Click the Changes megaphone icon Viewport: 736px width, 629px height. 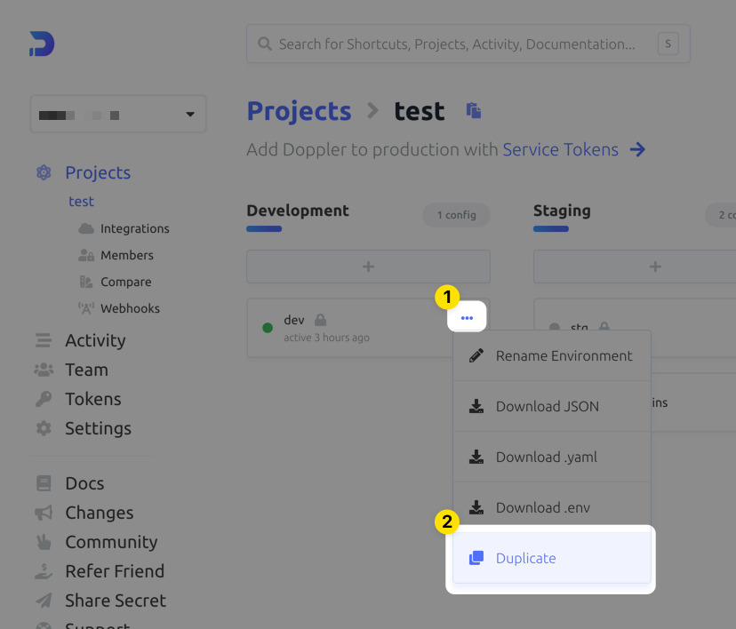pyautogui.click(x=44, y=513)
